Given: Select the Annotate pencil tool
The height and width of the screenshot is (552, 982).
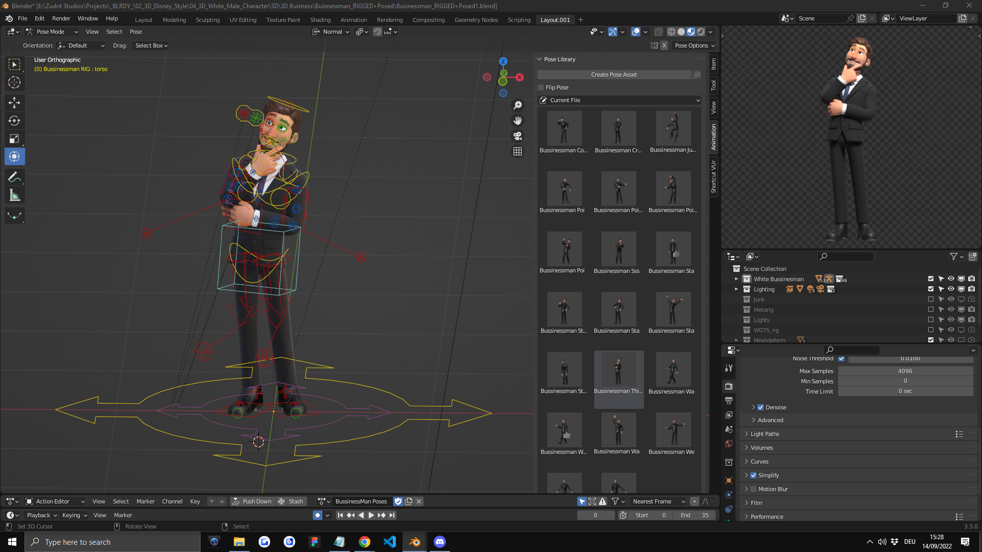Looking at the screenshot, I should coord(14,177).
